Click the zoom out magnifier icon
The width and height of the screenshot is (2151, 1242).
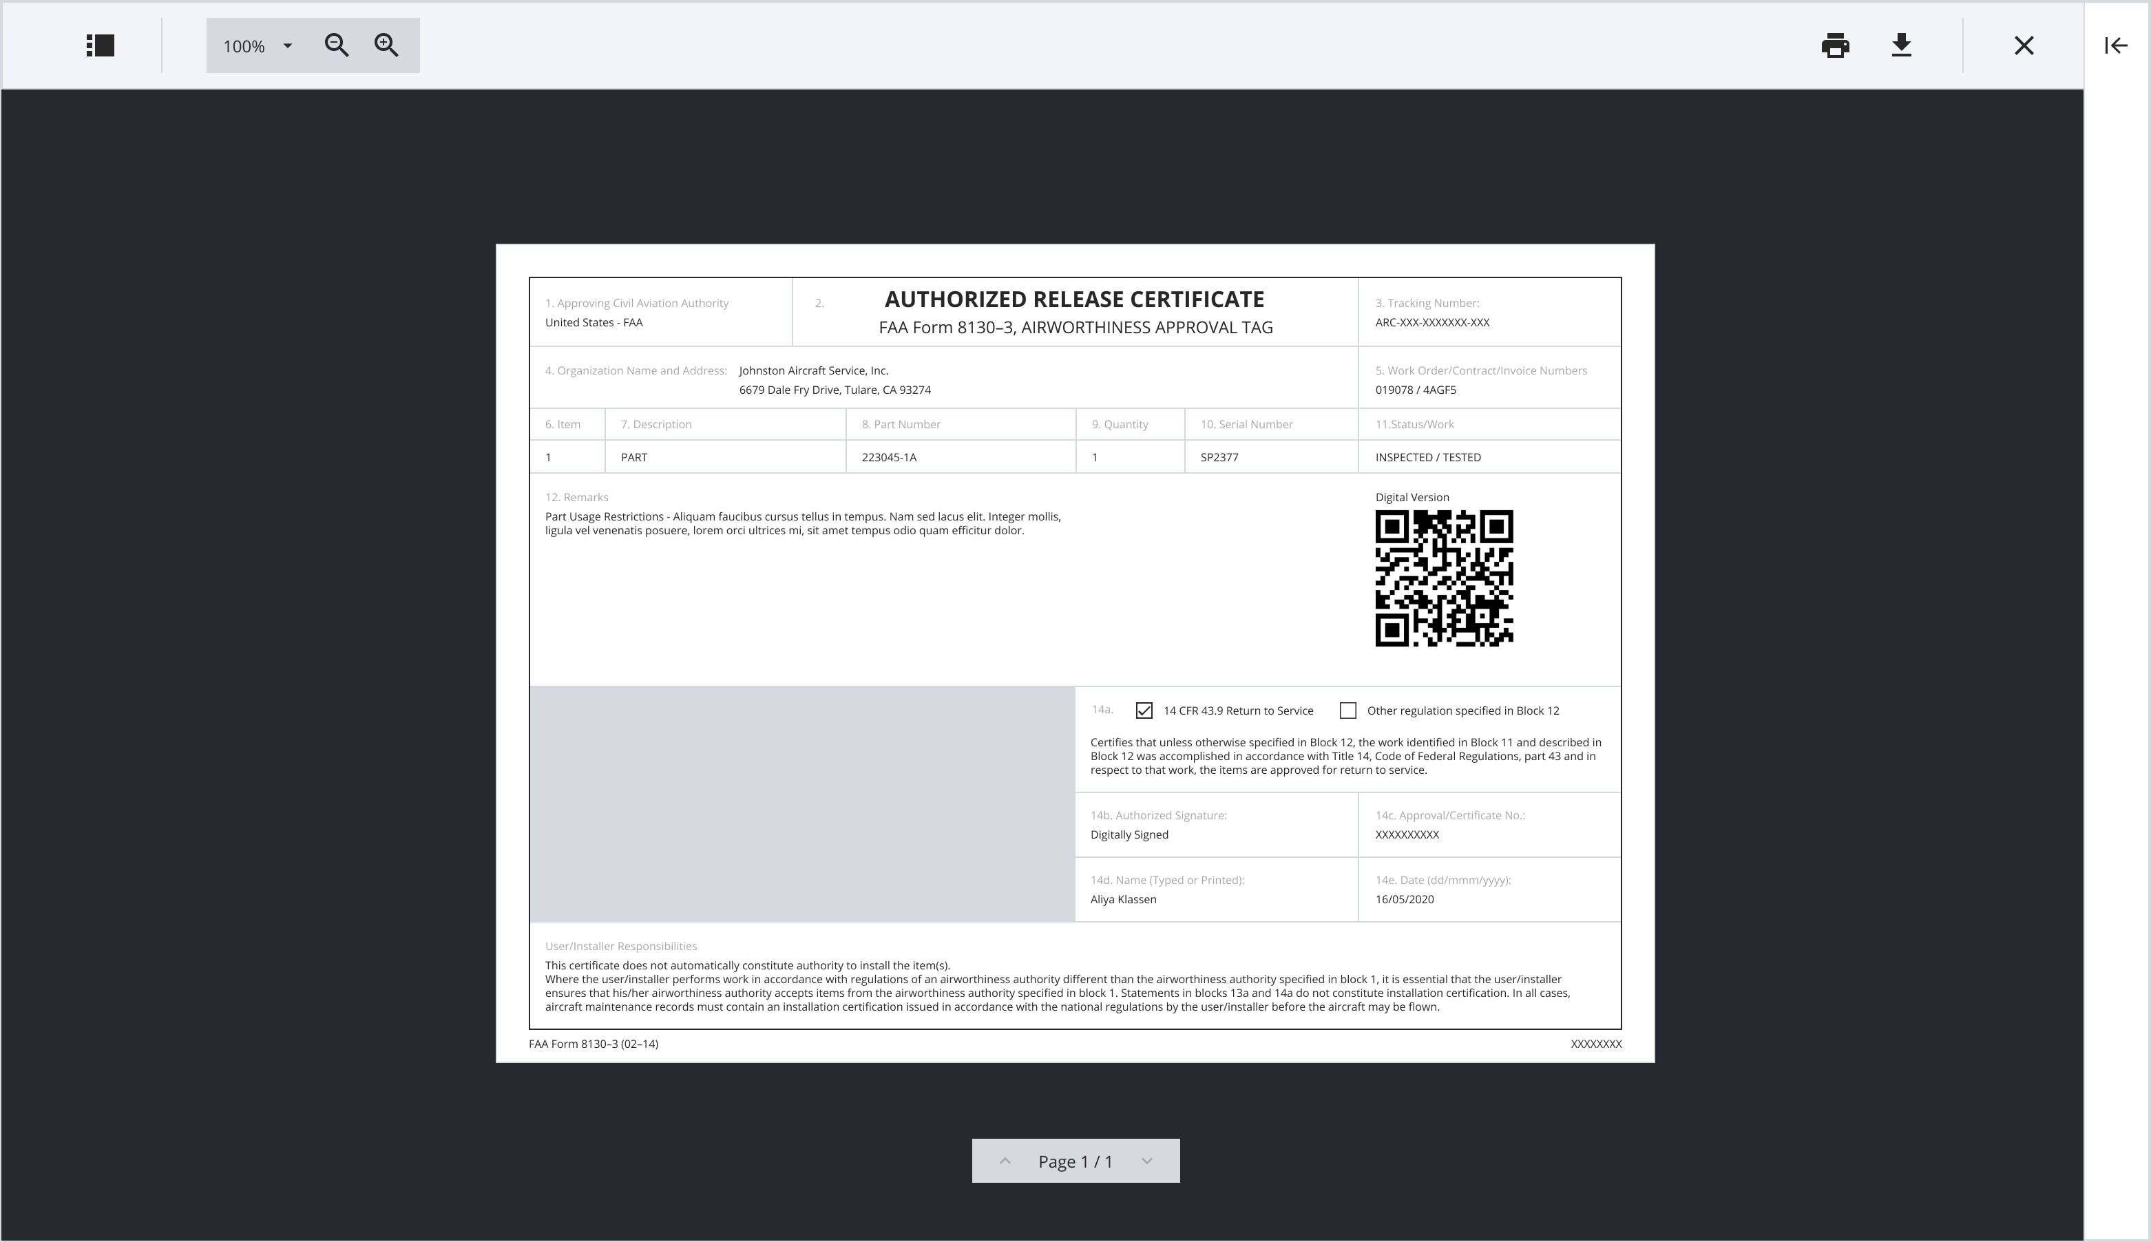pyautogui.click(x=337, y=45)
